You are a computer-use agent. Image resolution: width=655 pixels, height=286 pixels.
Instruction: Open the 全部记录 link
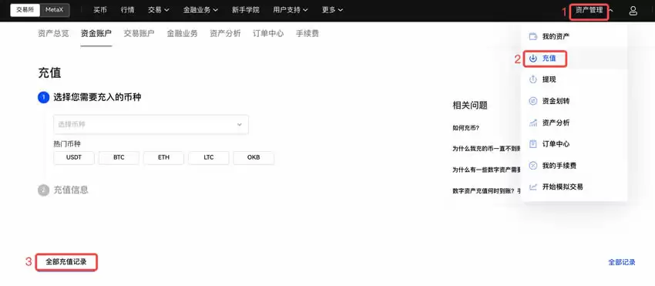622,262
